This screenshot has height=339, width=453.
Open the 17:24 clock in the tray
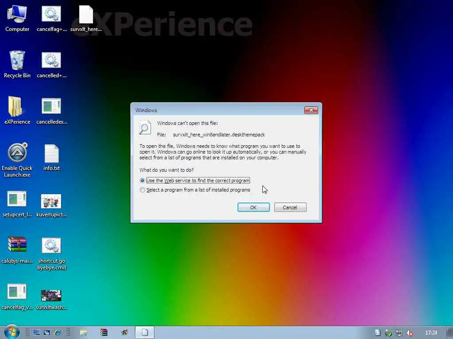pos(431,333)
